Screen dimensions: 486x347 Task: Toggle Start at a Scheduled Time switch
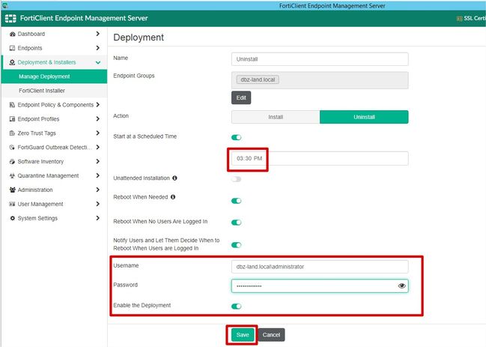pyautogui.click(x=236, y=137)
